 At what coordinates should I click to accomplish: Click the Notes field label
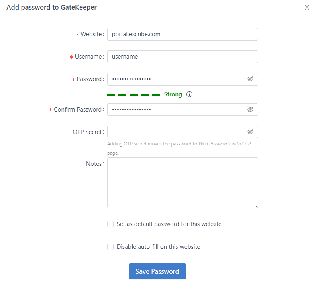pyautogui.click(x=94, y=164)
